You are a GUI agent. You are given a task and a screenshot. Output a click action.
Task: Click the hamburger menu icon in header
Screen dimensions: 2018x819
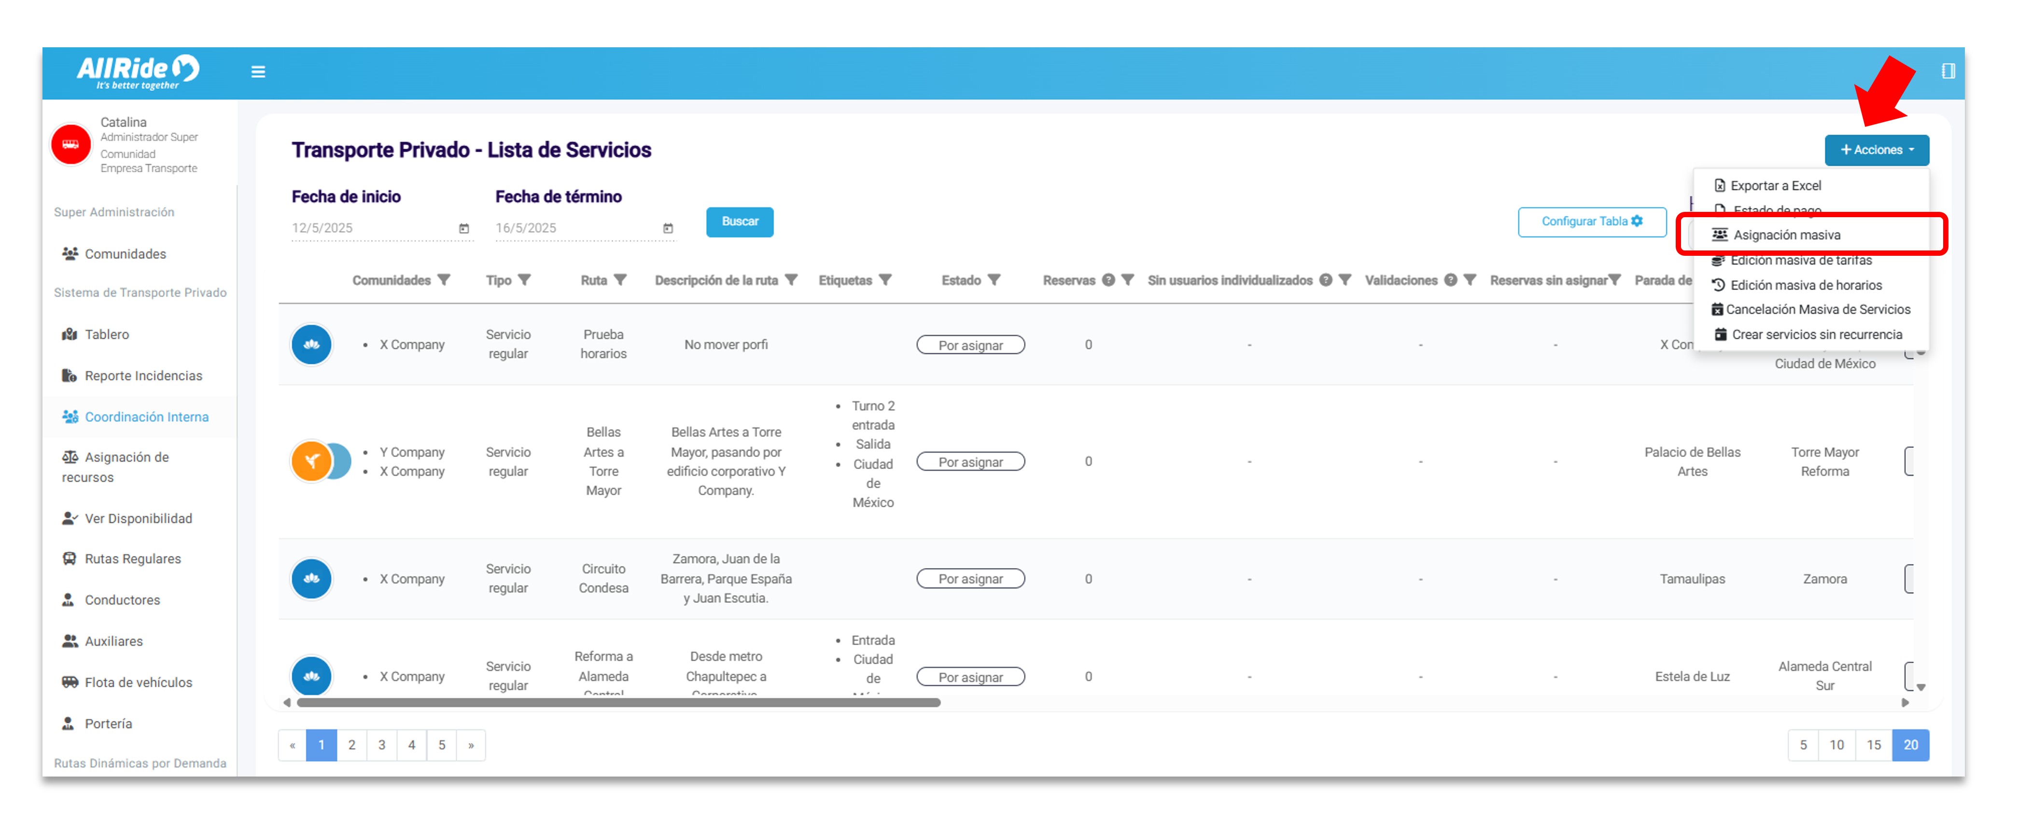tap(258, 72)
